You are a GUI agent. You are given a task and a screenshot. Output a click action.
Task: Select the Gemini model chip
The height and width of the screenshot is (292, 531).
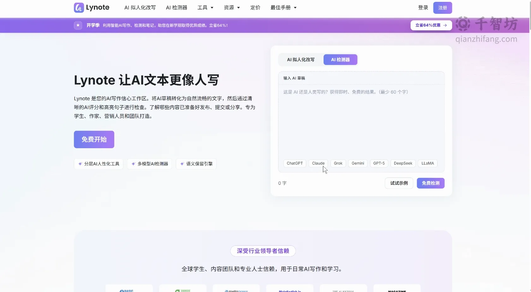click(358, 163)
